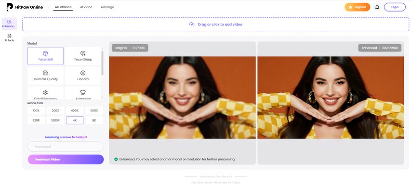Switch to the AI Video tab
Image resolution: width=412 pixels, height=196 pixels.
point(86,7)
